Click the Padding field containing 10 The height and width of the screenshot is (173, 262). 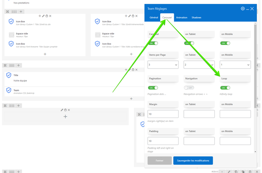pyautogui.click(x=163, y=141)
